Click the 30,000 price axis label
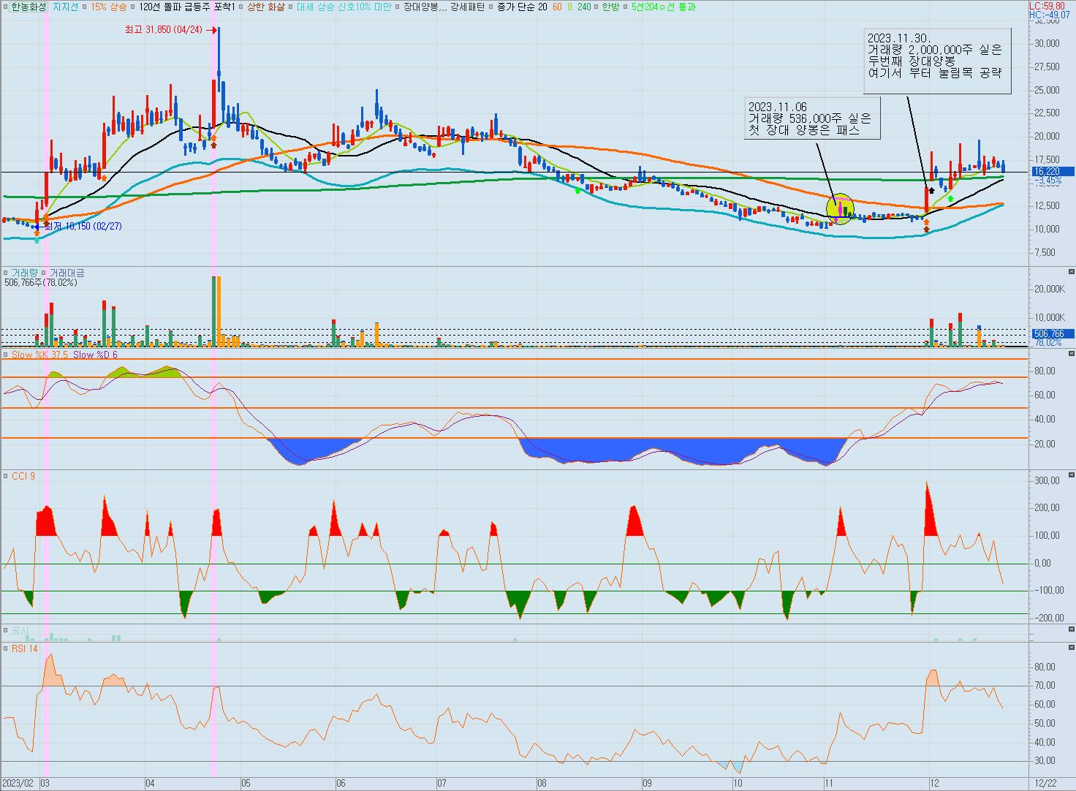Viewport: 1076px width, 791px height. (x=1047, y=43)
